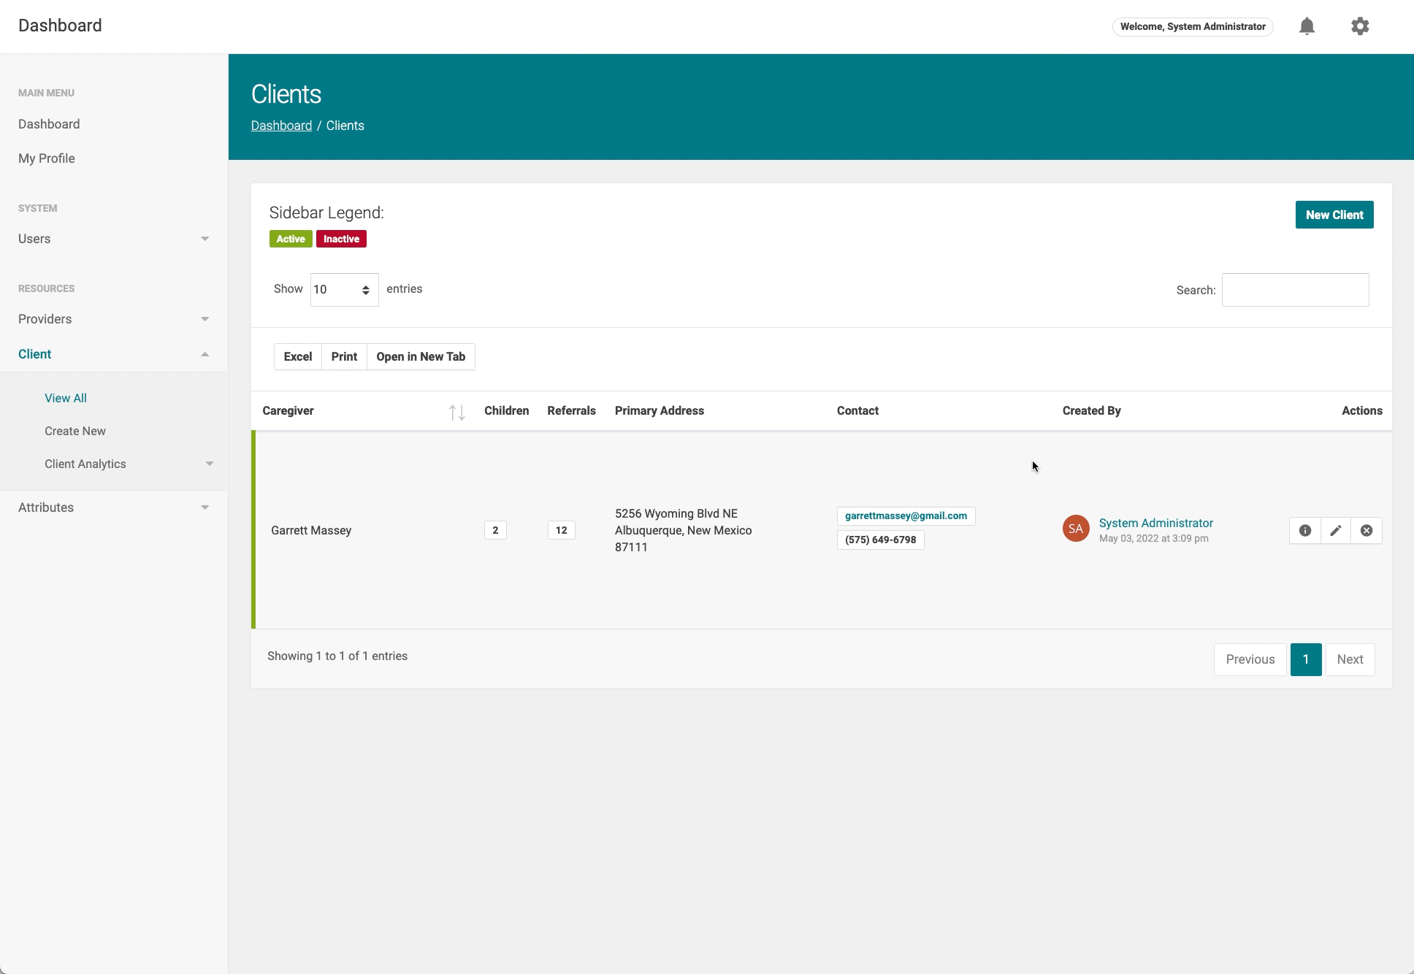Image resolution: width=1414 pixels, height=974 pixels.
Task: Click the Children column header
Action: pos(506,410)
